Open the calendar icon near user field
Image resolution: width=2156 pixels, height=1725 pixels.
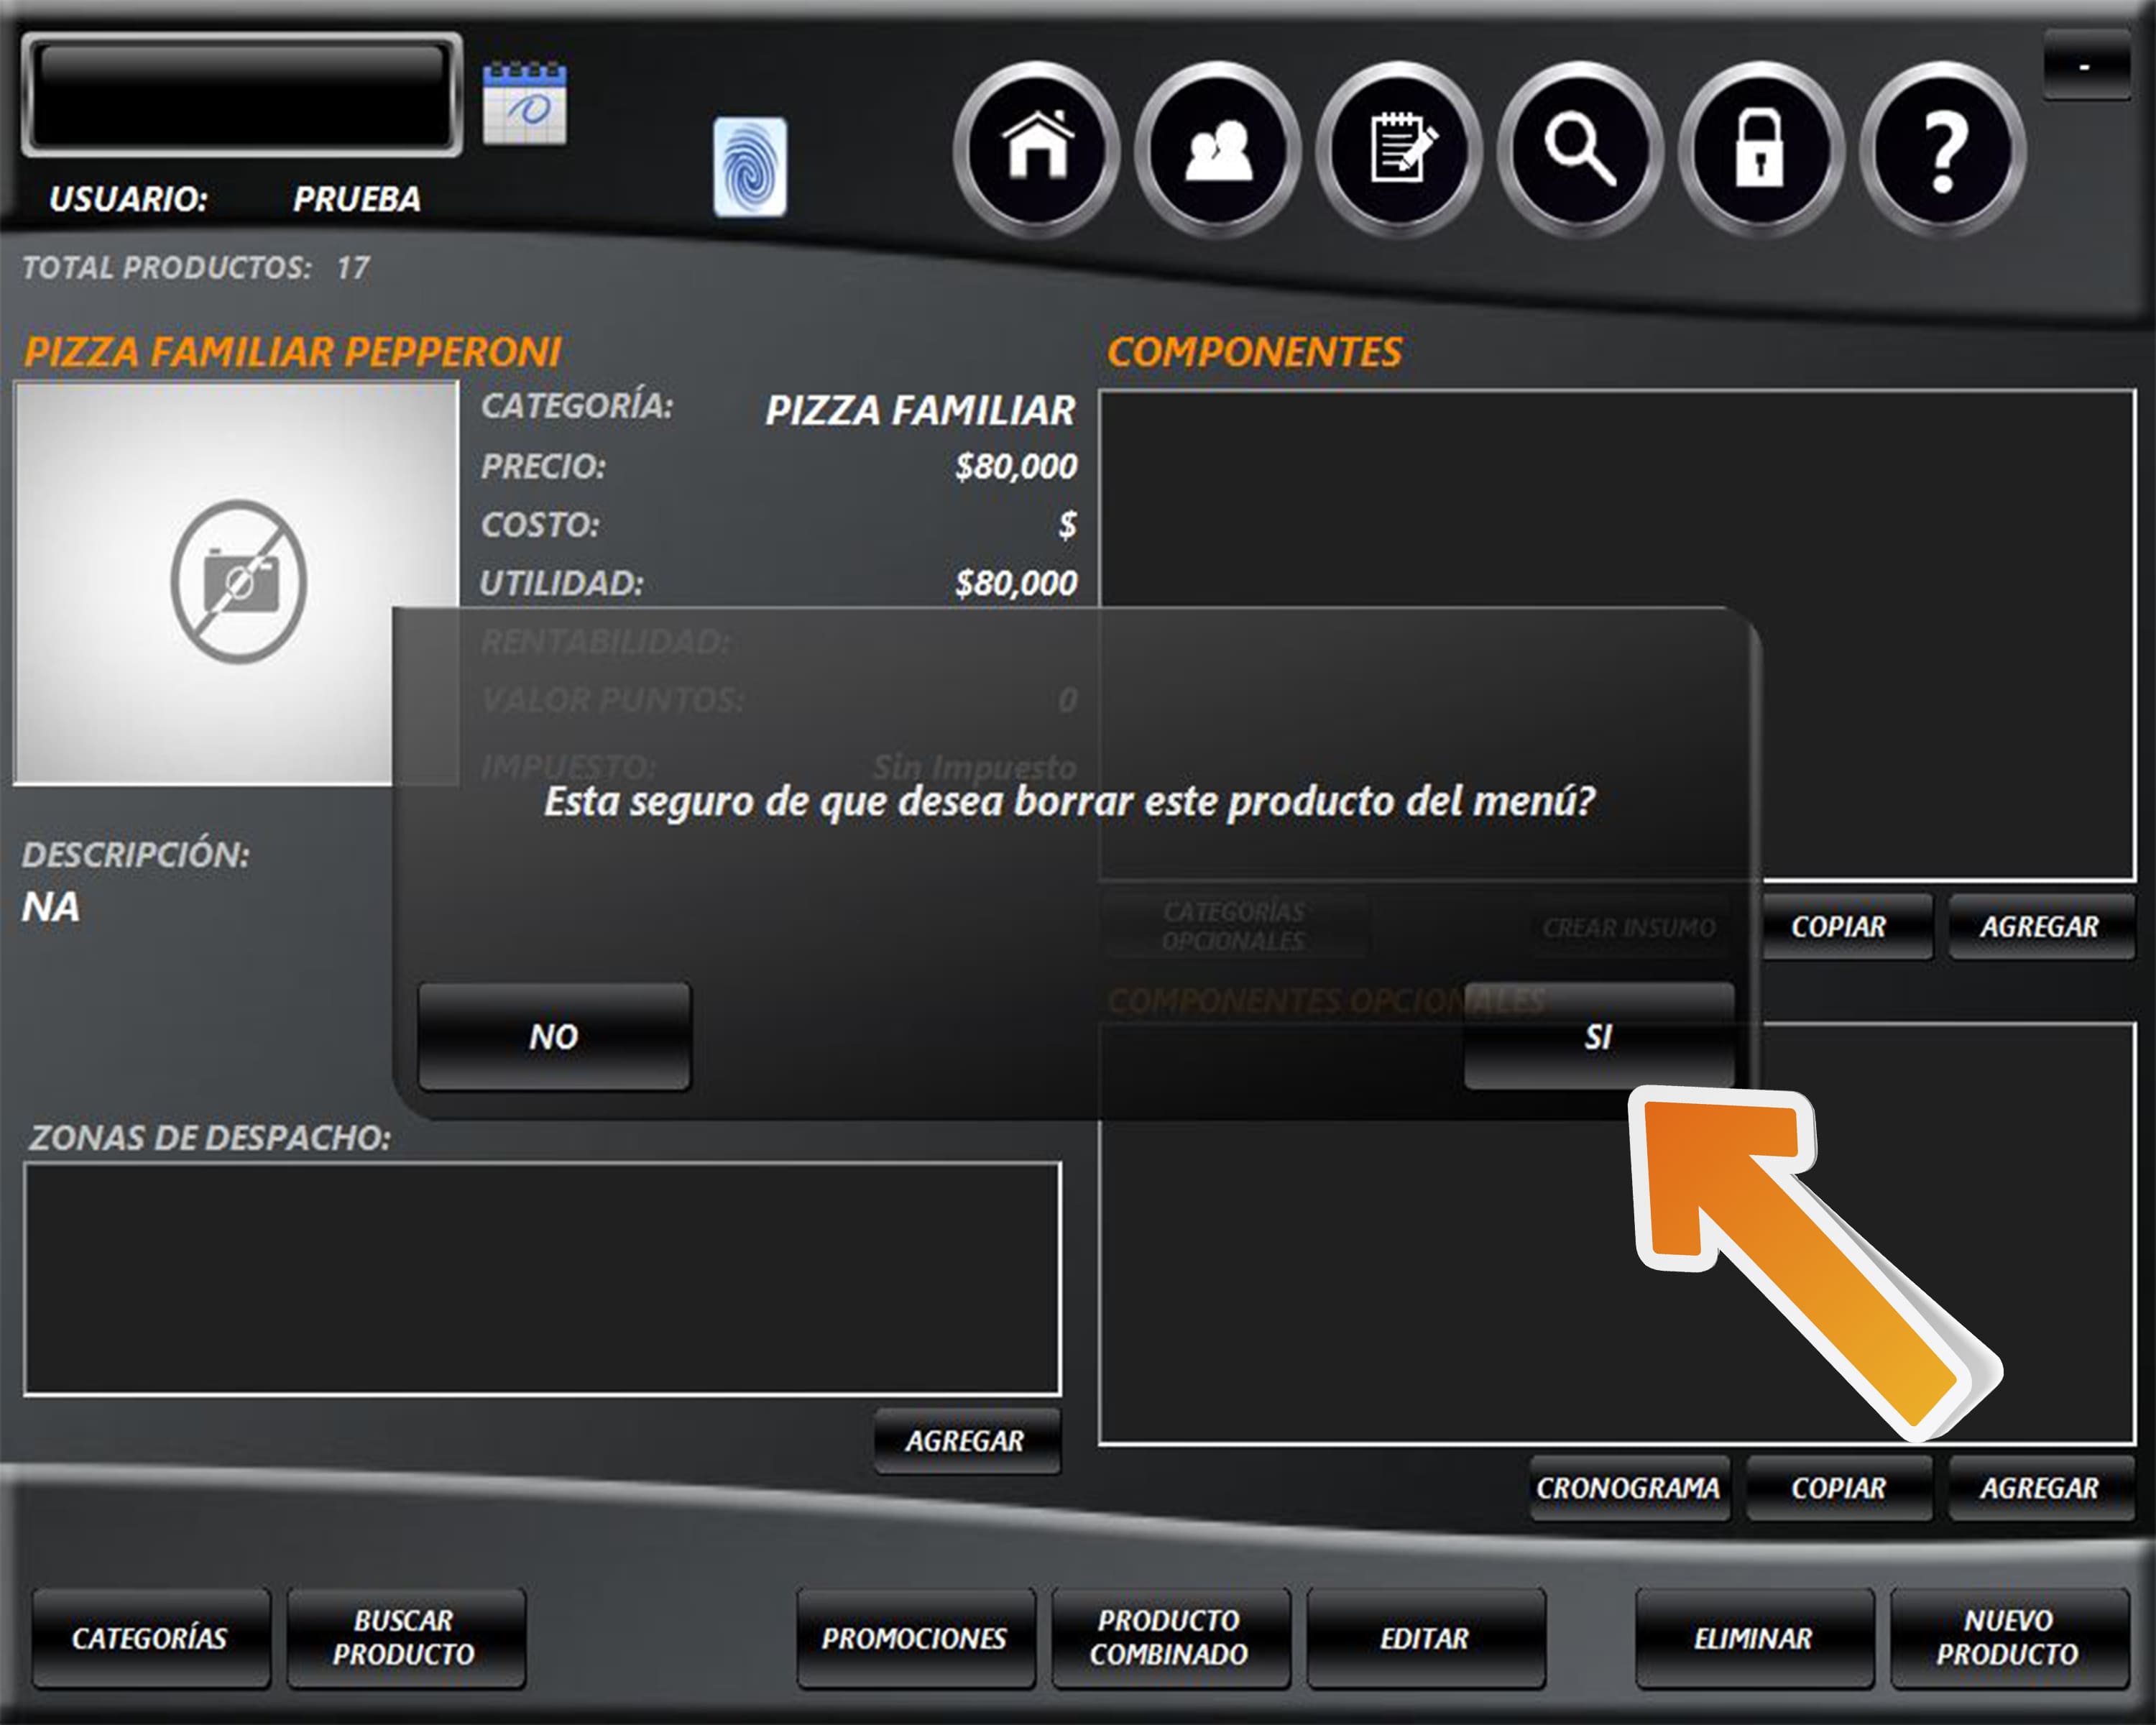[x=524, y=103]
